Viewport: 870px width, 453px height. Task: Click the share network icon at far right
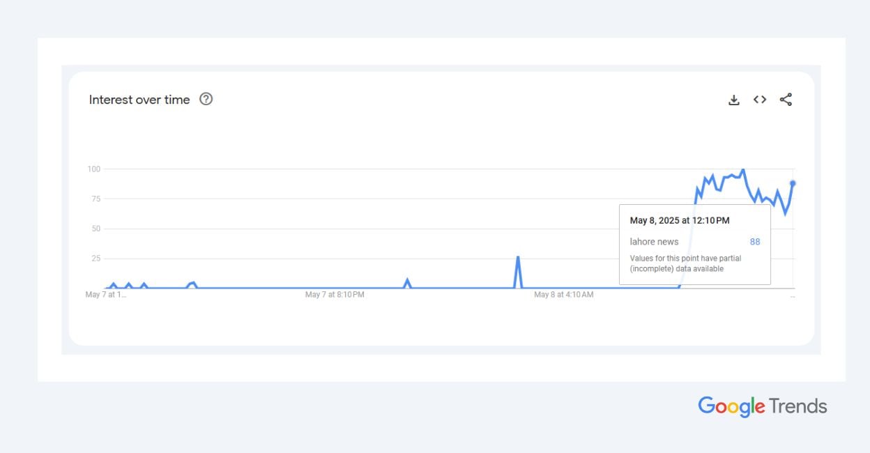(786, 99)
